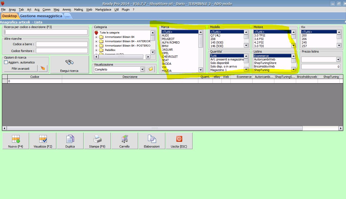The height and width of the screenshot is (199, 346).
Task: Select Tutte le categorie in the Categoria tree
Action: coord(110,33)
